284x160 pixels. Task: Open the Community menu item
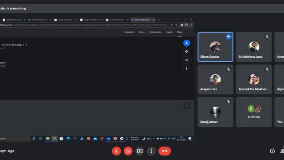point(155,32)
